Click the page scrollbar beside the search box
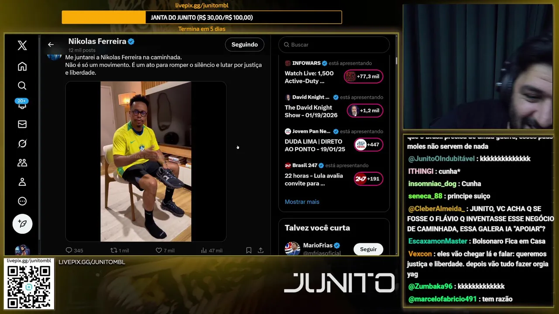This screenshot has height=314, width=559. click(397, 61)
